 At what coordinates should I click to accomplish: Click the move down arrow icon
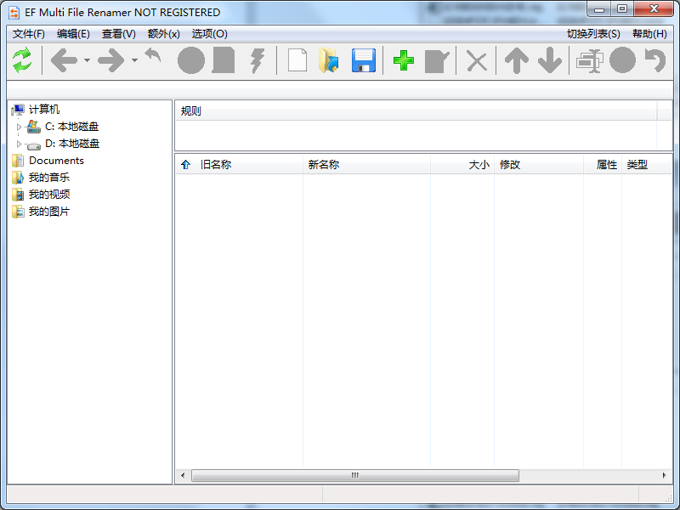(x=550, y=60)
